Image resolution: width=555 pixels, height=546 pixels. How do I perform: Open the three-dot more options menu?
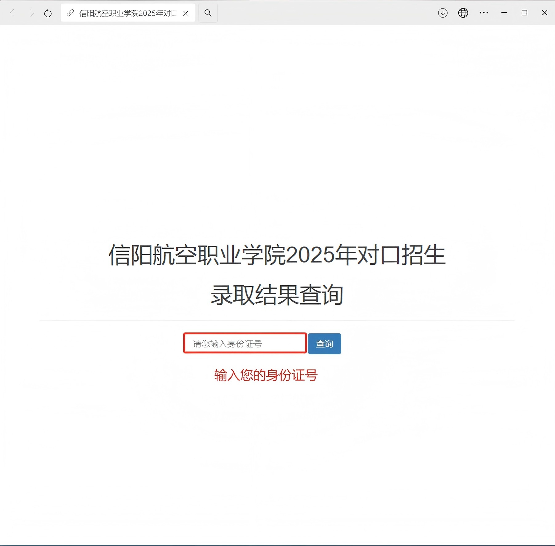(484, 13)
